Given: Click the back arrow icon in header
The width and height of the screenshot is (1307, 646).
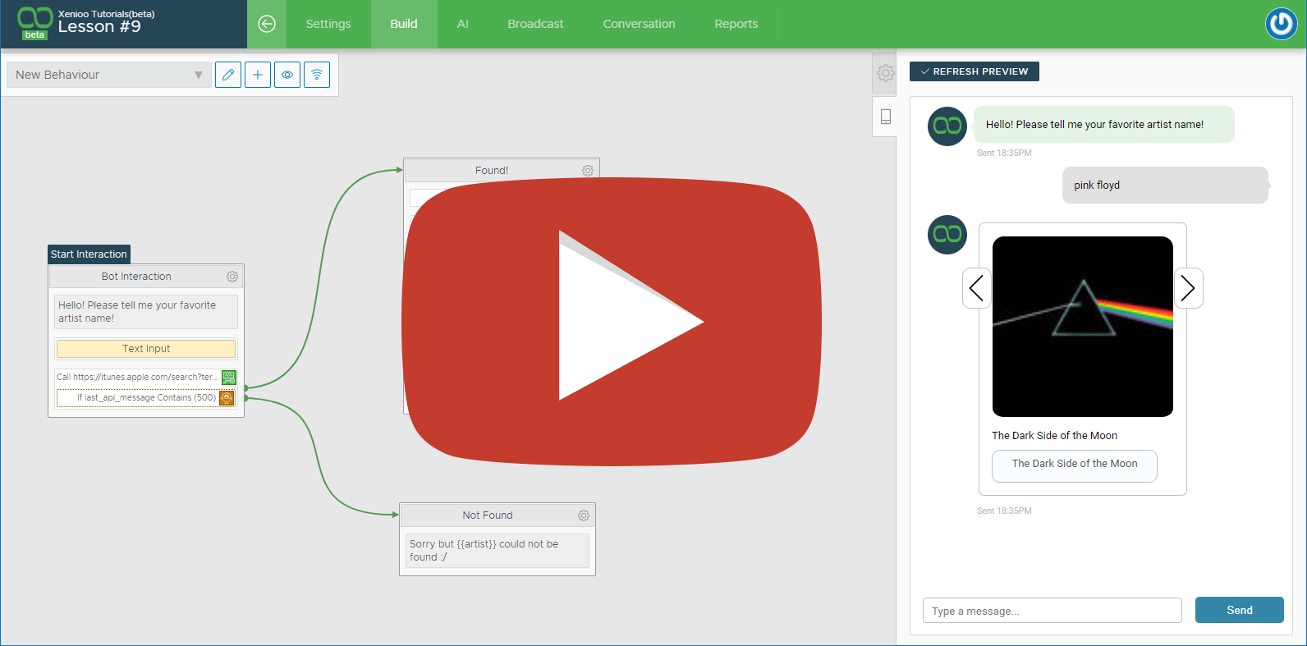Looking at the screenshot, I should click(x=267, y=24).
